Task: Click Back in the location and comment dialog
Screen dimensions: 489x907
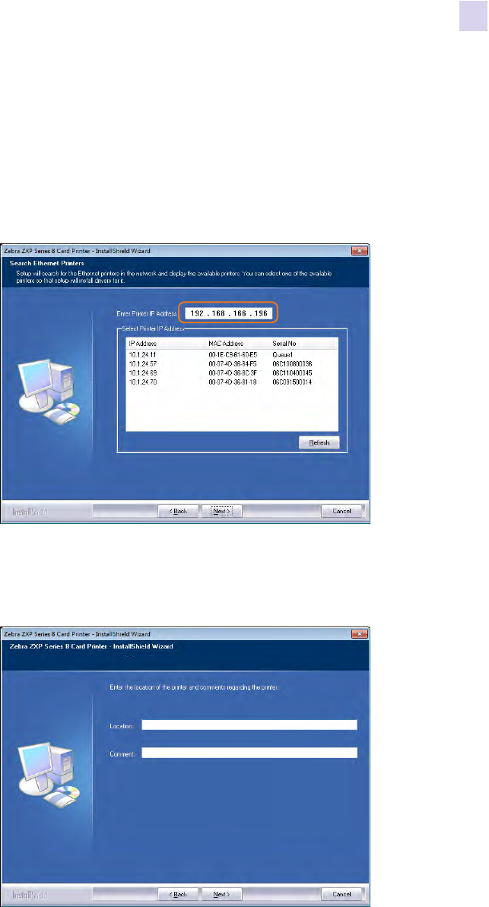Action: pyautogui.click(x=178, y=894)
